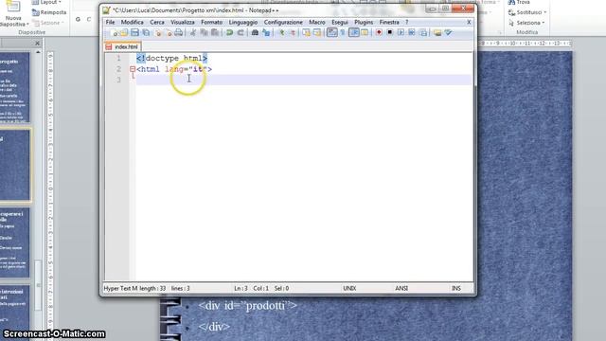606x341 pixels.
Task: Close the PowerPoint slide thumbnail pane
Action: pyautogui.click(x=38, y=44)
